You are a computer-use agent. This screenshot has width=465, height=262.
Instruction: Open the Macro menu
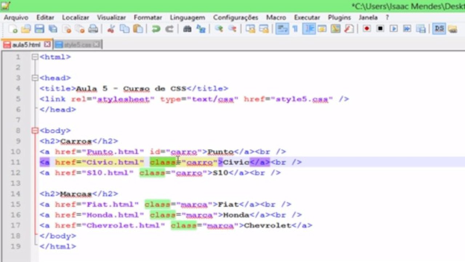(x=276, y=17)
